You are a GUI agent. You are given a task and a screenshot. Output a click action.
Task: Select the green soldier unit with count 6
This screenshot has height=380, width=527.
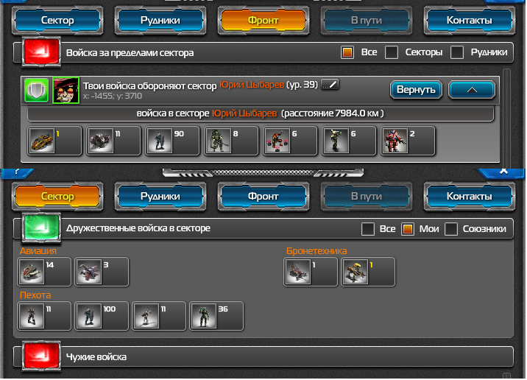(x=349, y=141)
